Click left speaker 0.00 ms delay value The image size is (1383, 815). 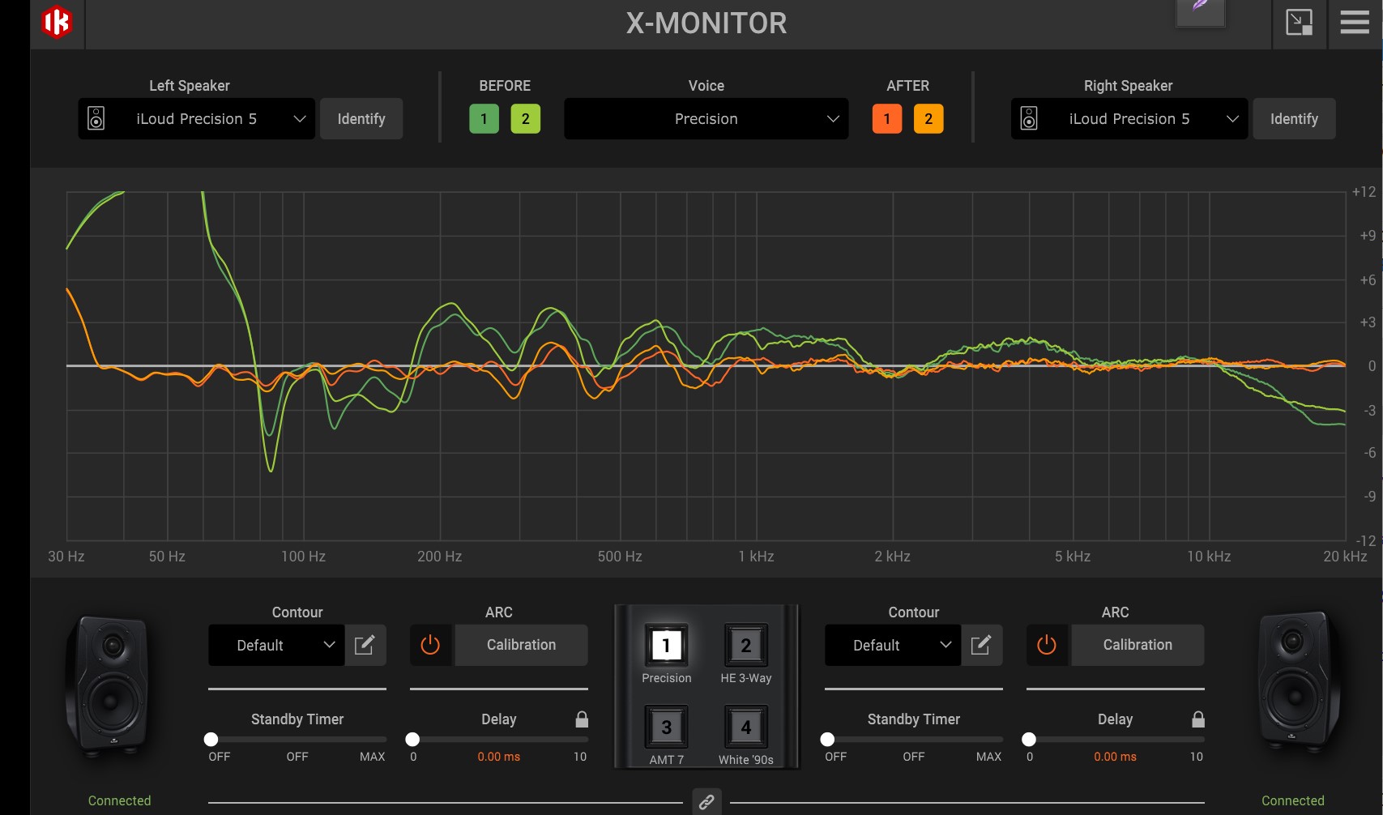(499, 757)
